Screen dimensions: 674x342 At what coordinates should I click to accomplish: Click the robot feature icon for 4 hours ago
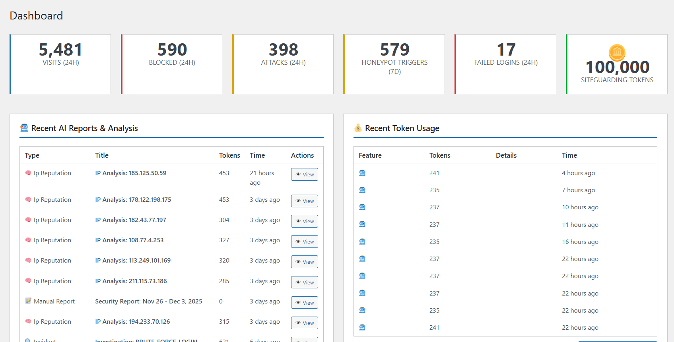[x=362, y=173]
